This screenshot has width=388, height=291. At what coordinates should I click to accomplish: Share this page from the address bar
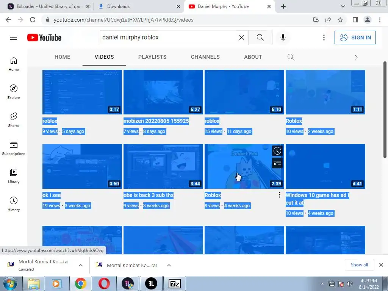point(328,20)
